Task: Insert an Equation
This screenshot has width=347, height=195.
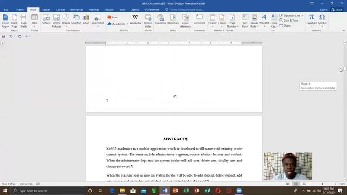Action: pyautogui.click(x=312, y=20)
